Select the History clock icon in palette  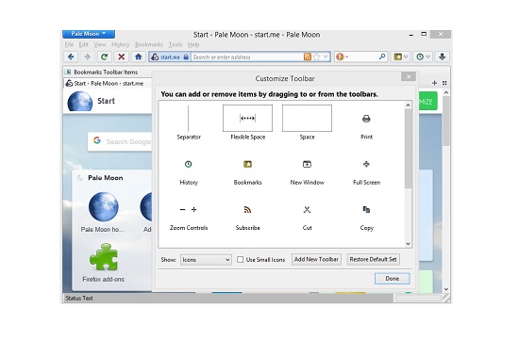[x=189, y=164]
